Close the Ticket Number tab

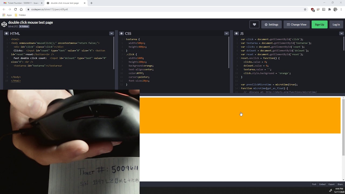tap(42, 3)
